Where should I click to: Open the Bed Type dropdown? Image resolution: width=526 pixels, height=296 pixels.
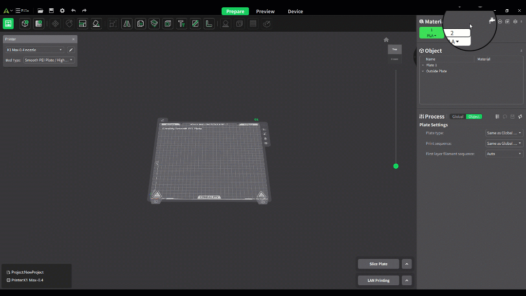coord(49,60)
